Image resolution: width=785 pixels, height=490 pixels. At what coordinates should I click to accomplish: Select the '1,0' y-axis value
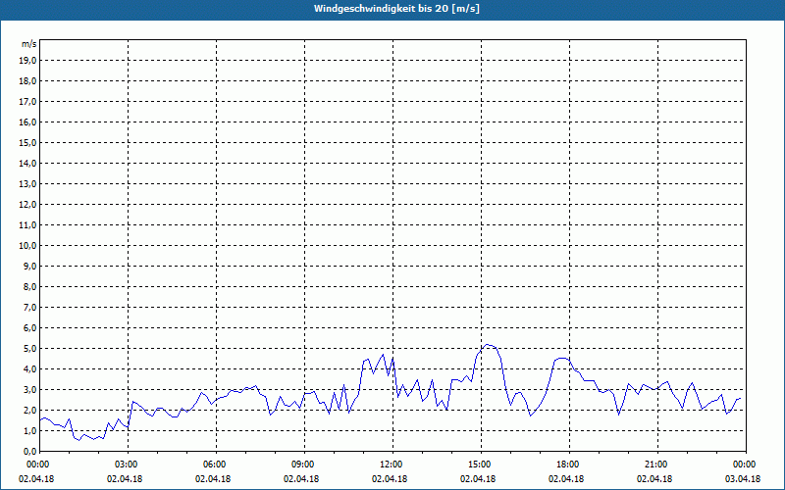29,430
